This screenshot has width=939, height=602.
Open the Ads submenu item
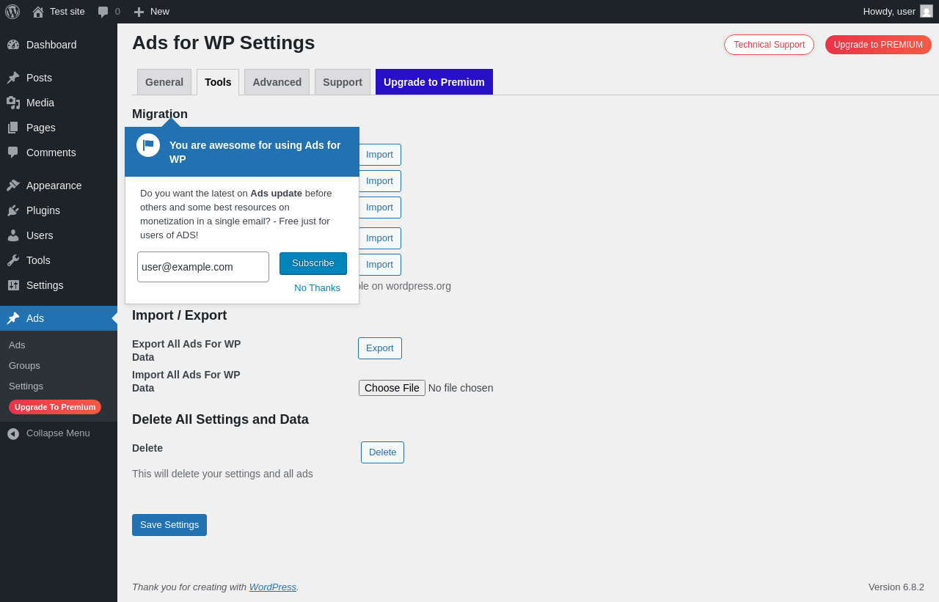click(x=17, y=345)
